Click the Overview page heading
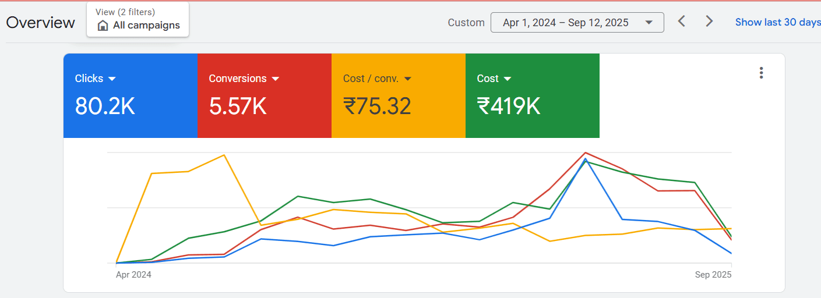Image resolution: width=821 pixels, height=298 pixels. click(x=40, y=23)
